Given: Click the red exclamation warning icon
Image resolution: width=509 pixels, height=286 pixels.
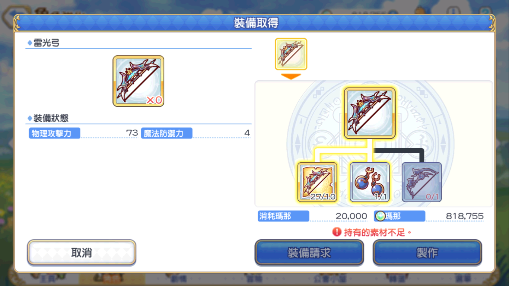Looking at the screenshot, I should [337, 232].
